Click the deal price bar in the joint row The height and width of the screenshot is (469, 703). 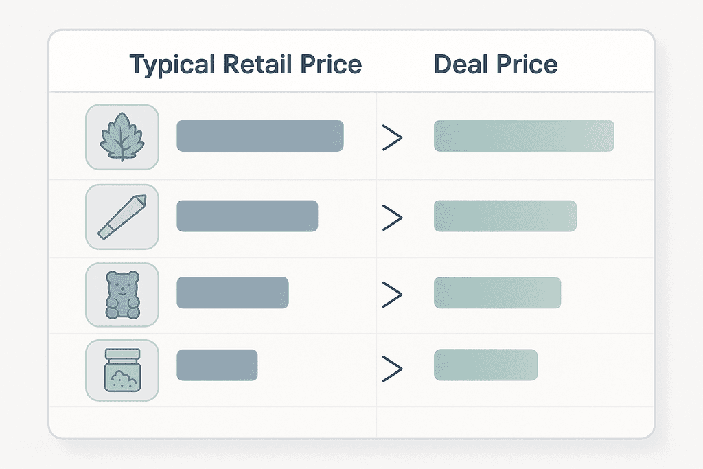click(x=505, y=216)
